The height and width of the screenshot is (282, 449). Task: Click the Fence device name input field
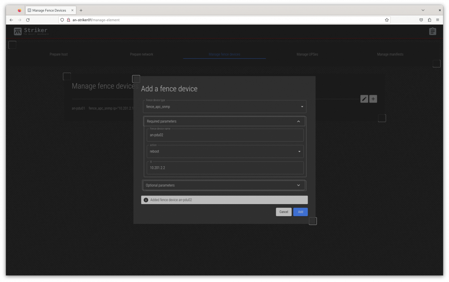[x=225, y=135]
